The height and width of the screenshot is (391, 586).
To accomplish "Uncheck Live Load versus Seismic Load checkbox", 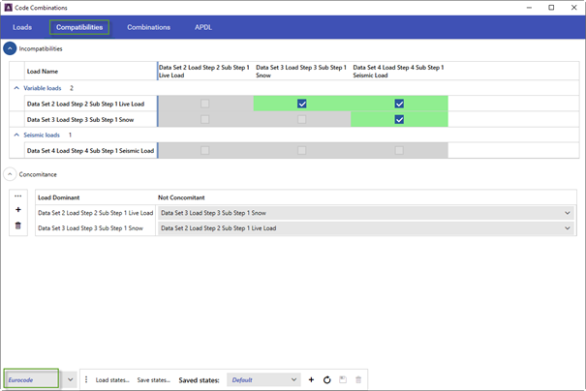I will [x=399, y=104].
